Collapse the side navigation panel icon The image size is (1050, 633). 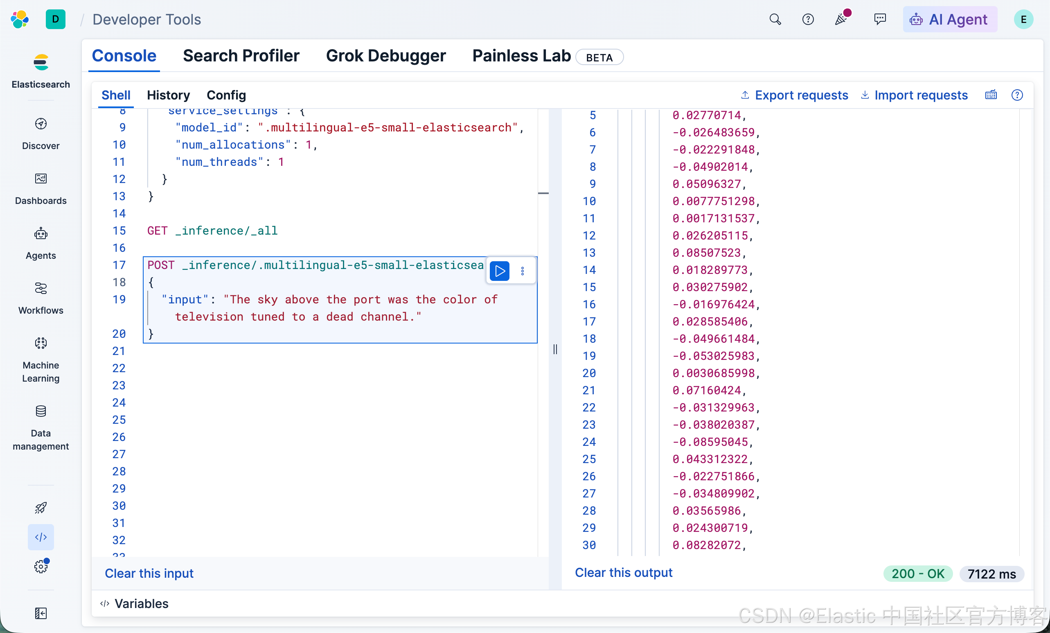tap(41, 613)
